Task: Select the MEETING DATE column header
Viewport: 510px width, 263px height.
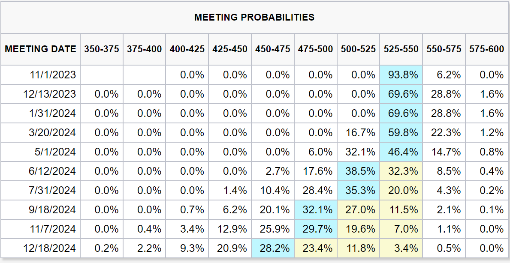Action: 40,49
